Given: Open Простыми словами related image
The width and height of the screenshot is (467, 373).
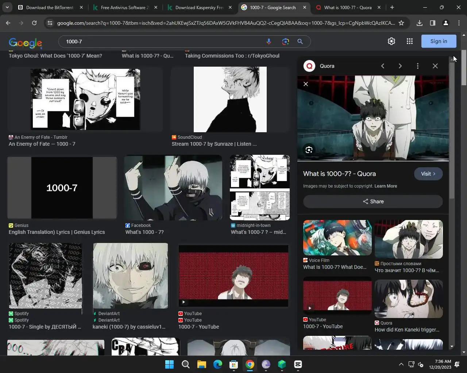Looking at the screenshot, I should click(x=409, y=239).
